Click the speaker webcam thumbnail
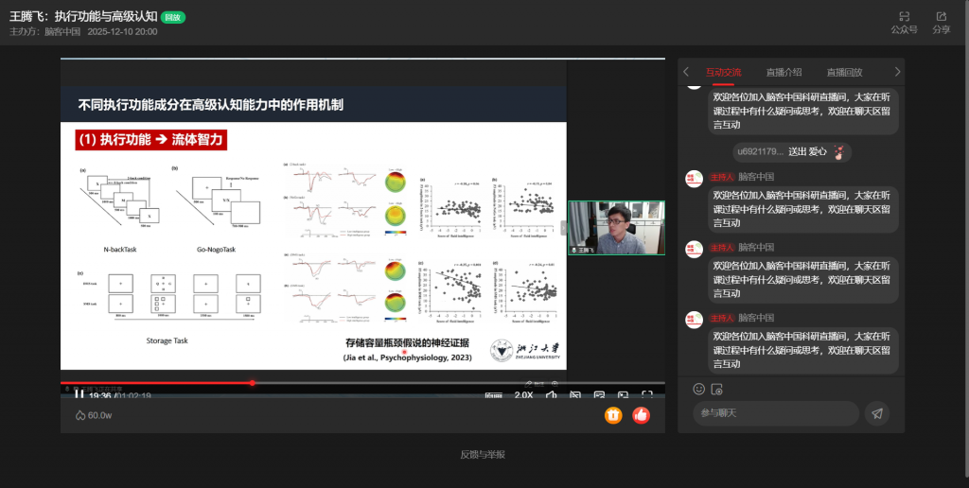This screenshot has width=969, height=488. 616,228
